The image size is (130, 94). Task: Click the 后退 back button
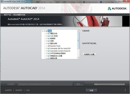click(91, 90)
